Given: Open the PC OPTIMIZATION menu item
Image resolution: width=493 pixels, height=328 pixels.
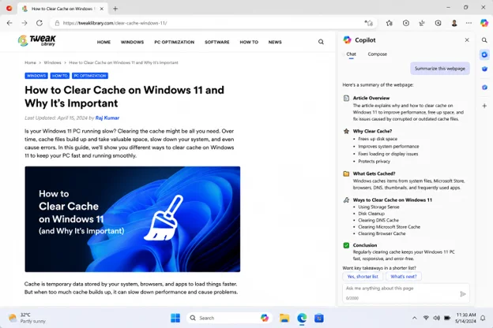Looking at the screenshot, I should coord(174,42).
